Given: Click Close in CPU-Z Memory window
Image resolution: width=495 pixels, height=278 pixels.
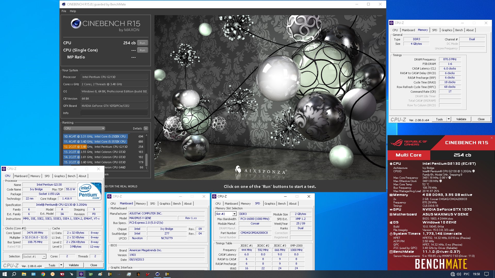Looking at the screenshot, I should pyautogui.click(x=481, y=119).
